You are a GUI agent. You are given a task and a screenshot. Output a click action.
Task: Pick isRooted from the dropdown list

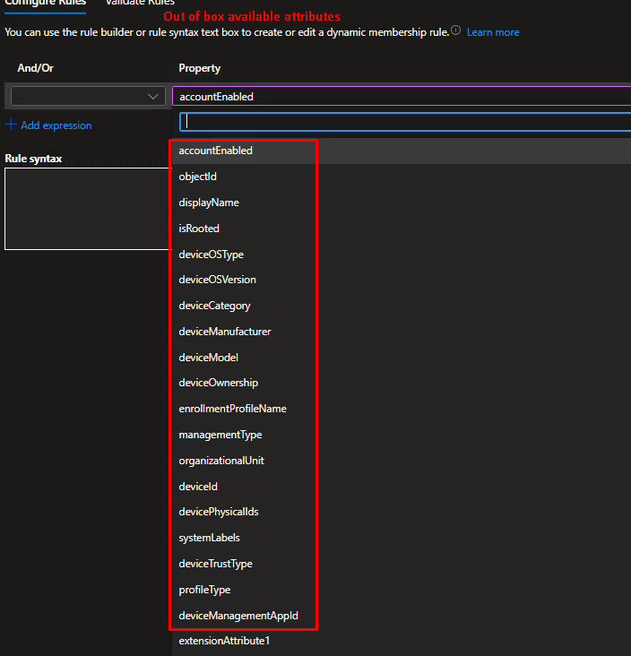pos(199,229)
